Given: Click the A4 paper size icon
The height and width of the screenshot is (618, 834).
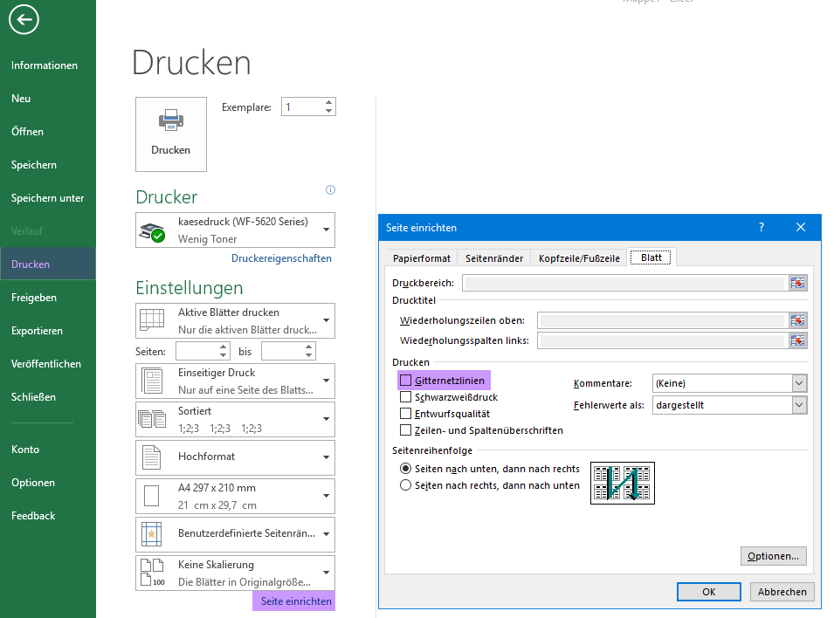Looking at the screenshot, I should (152, 496).
